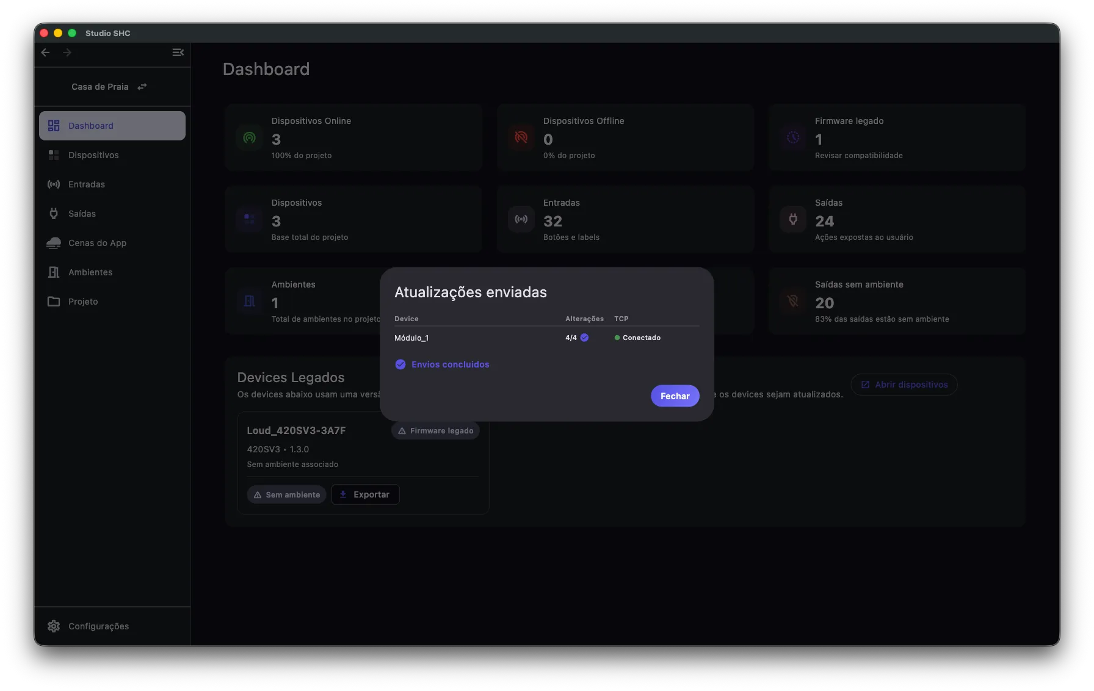Click Ambientes card door icon
This screenshot has height=691, width=1094.
point(249,301)
